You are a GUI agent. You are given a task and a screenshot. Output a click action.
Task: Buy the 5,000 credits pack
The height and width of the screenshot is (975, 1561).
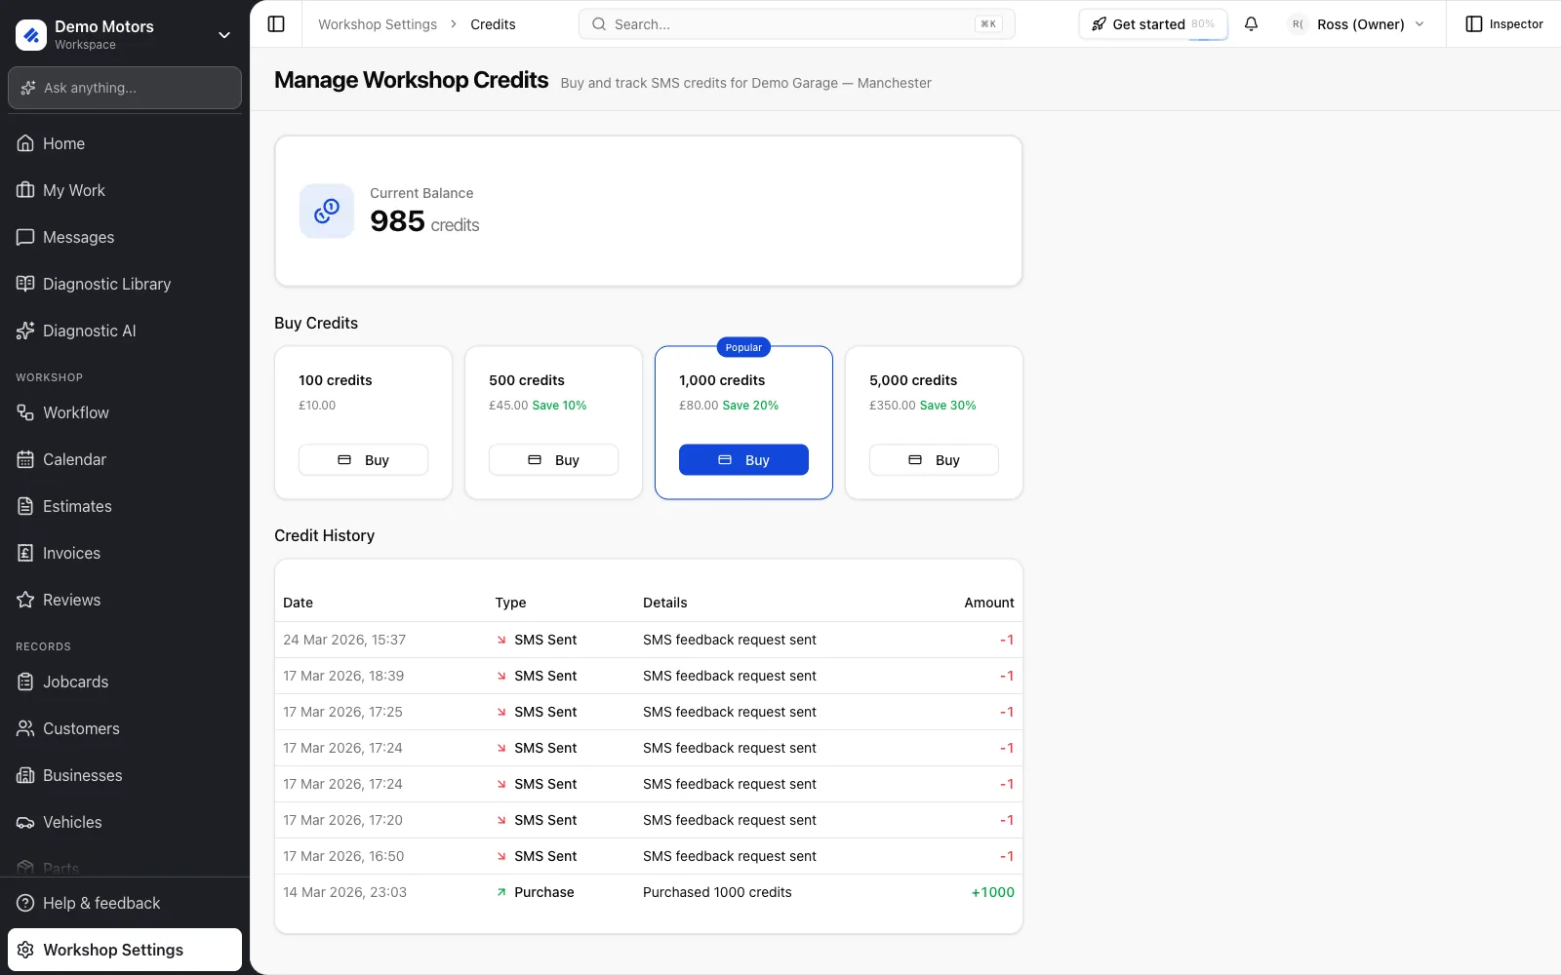coord(934,460)
